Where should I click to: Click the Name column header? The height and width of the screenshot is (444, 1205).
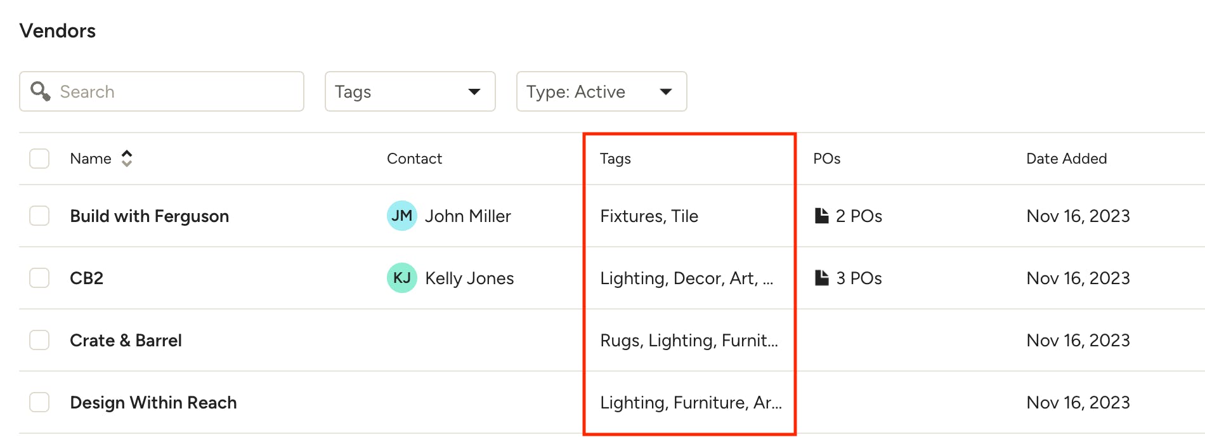pyautogui.click(x=91, y=159)
